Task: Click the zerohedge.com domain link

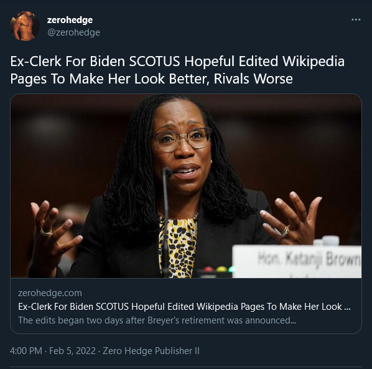Action: click(50, 293)
